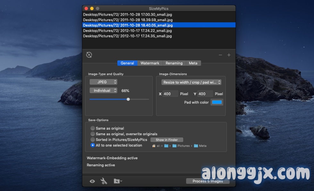Select the Same as original radio button
314x191 pixels.
93,128
